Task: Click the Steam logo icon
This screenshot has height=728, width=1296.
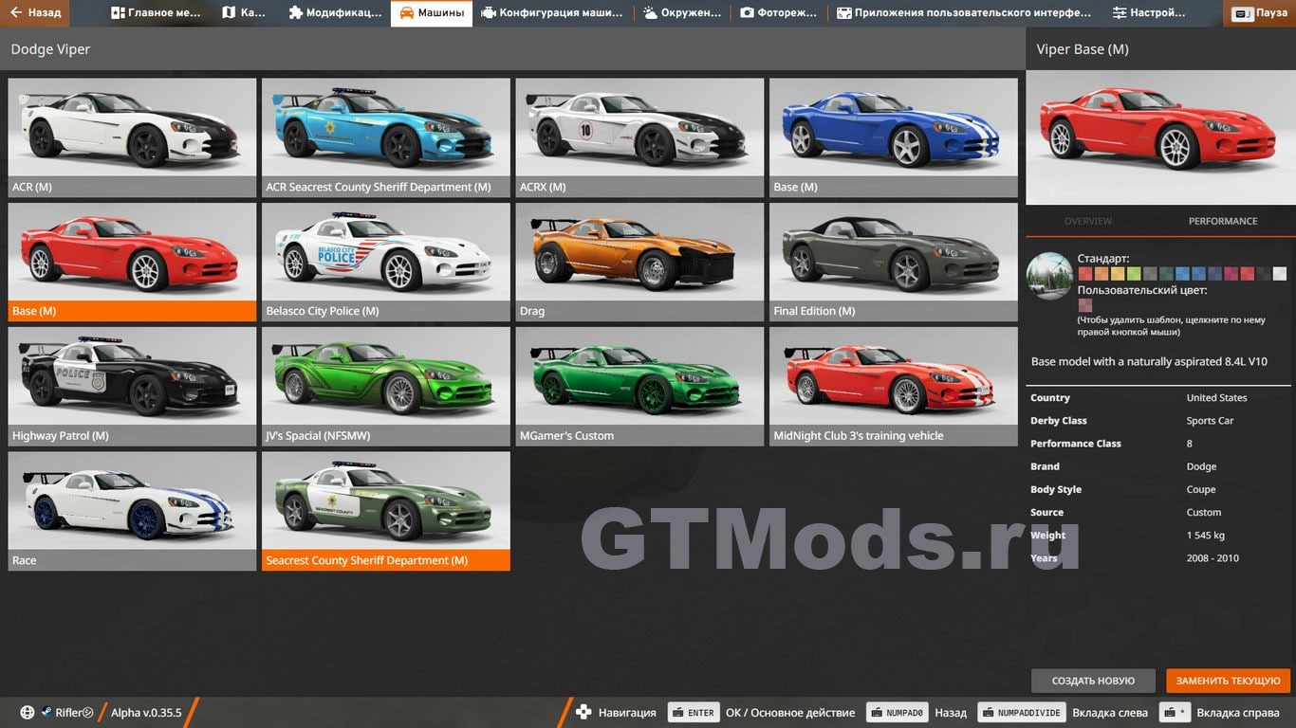Action: 46,713
